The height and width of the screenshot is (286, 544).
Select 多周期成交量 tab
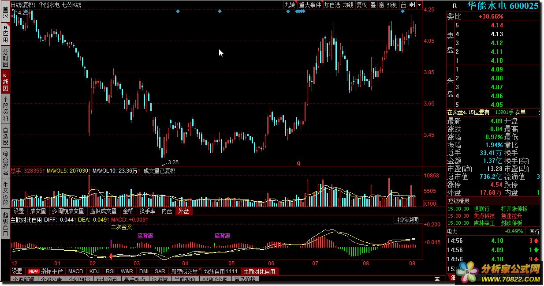68,211
